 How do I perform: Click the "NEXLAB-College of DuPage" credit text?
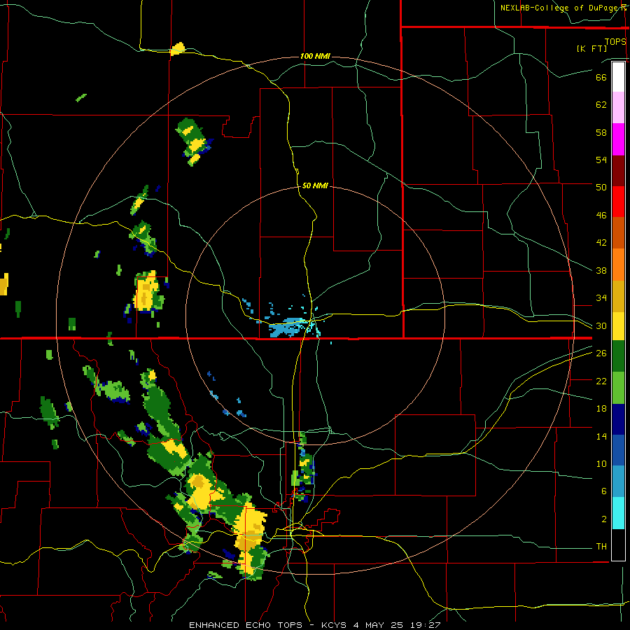[559, 8]
